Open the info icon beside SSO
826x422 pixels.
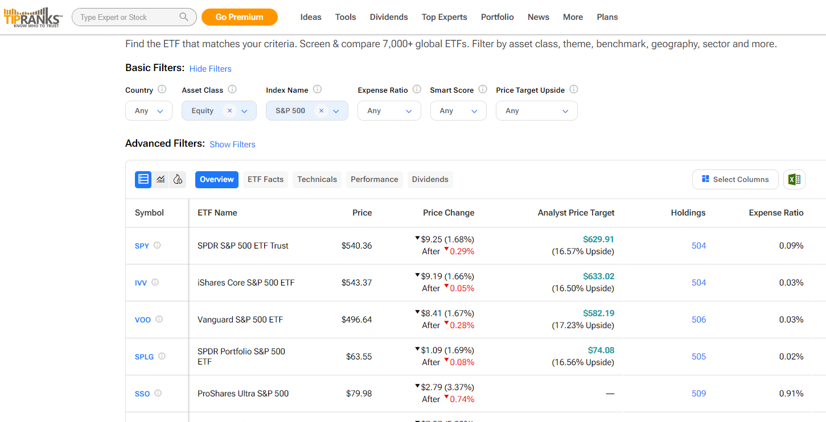(x=158, y=393)
